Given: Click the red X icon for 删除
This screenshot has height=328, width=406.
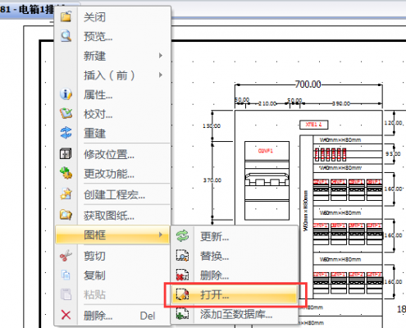Looking at the screenshot, I should coord(66,315).
